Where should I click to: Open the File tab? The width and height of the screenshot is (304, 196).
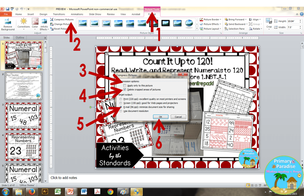coord(6,14)
